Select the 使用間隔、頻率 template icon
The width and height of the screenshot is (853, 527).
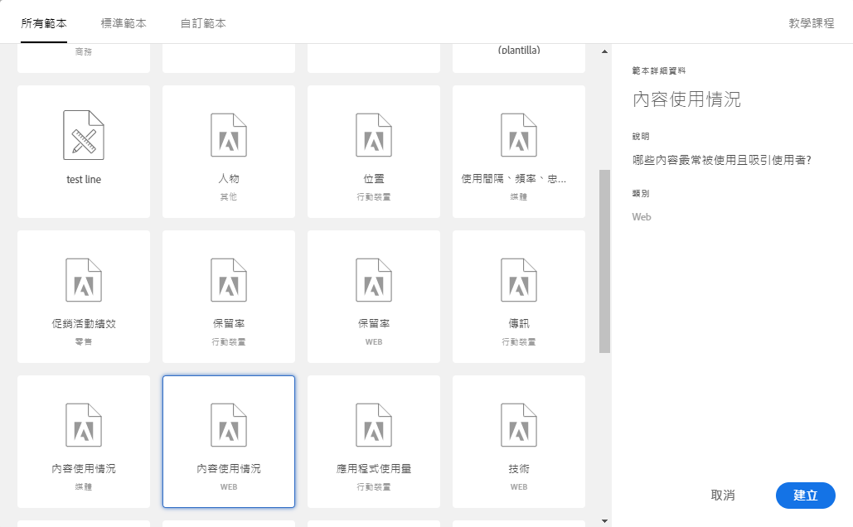(519, 135)
